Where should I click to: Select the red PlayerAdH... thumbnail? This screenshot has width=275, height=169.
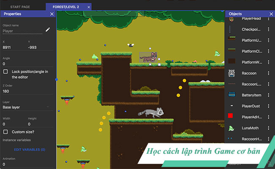pyautogui.click(x=230, y=116)
